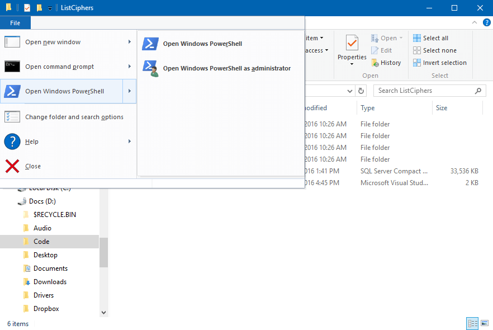This screenshot has height=330, width=493.
Task: Click the Properties button label
Action: (x=352, y=57)
